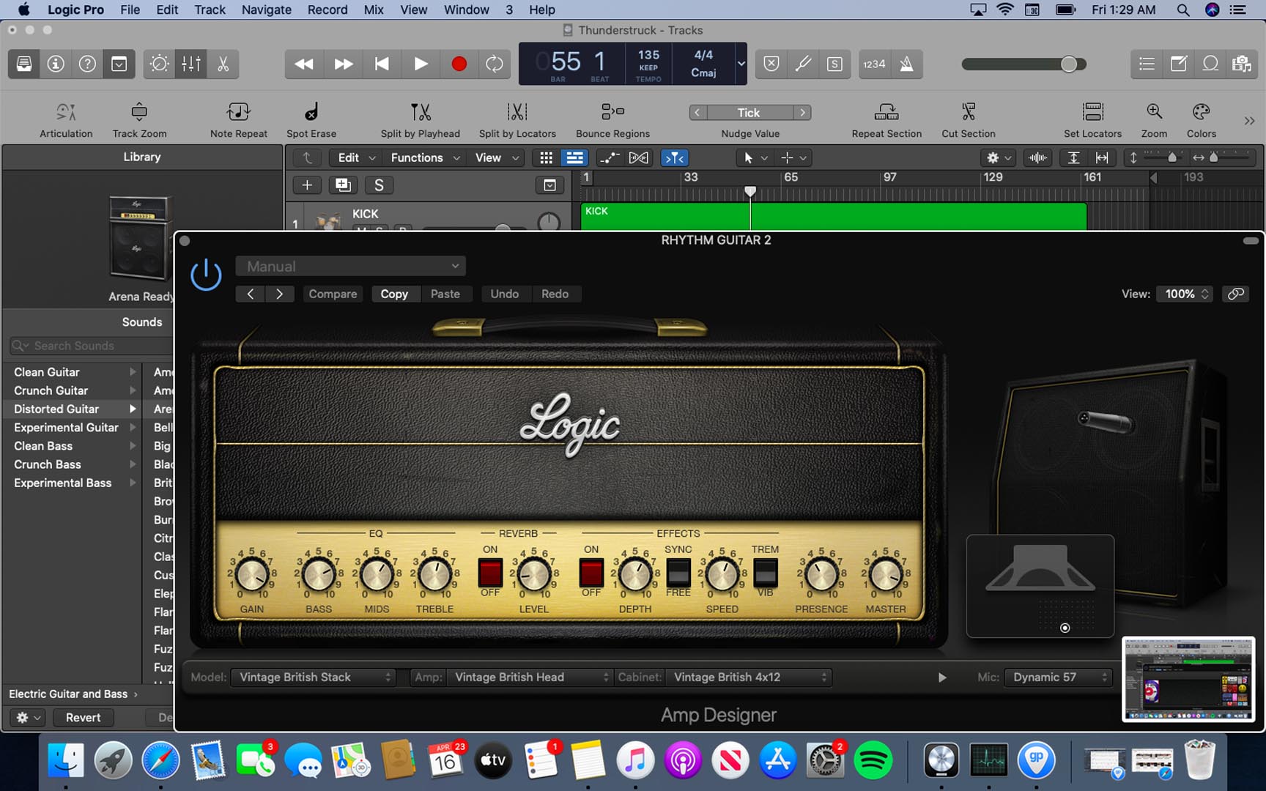This screenshot has height=791, width=1266.
Task: Click Split by Playhead toolbar icon
Action: [x=421, y=112]
